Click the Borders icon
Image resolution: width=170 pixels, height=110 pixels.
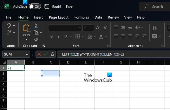[x=78, y=36]
